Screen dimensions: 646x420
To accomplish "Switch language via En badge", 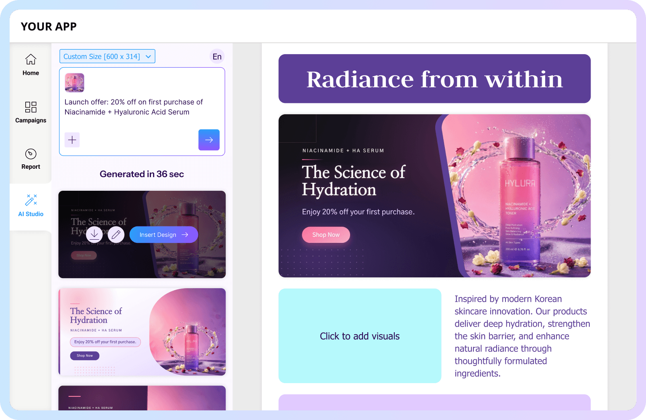I will pyautogui.click(x=217, y=57).
